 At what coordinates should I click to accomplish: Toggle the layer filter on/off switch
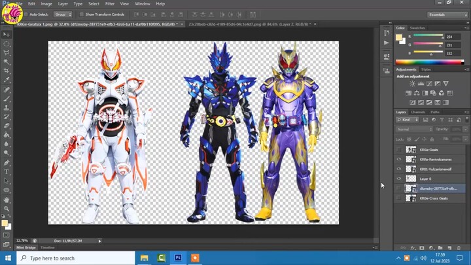click(467, 119)
